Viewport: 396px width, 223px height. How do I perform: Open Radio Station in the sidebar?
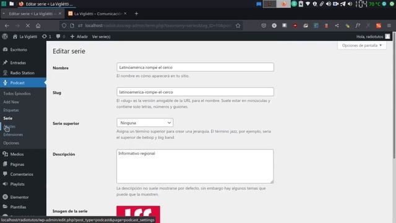point(23,73)
